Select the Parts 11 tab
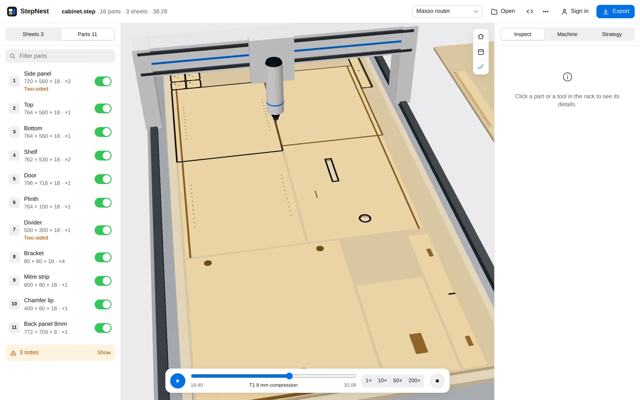Screen dimensions: 640x400 (87, 34)
